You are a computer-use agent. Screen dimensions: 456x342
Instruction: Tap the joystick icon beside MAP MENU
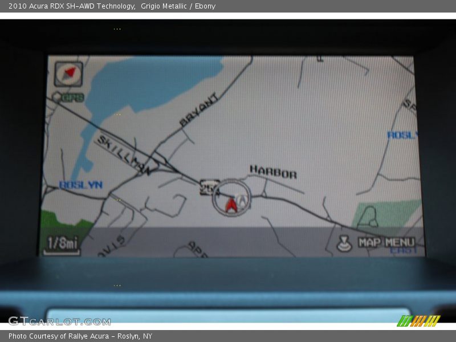[x=344, y=243]
